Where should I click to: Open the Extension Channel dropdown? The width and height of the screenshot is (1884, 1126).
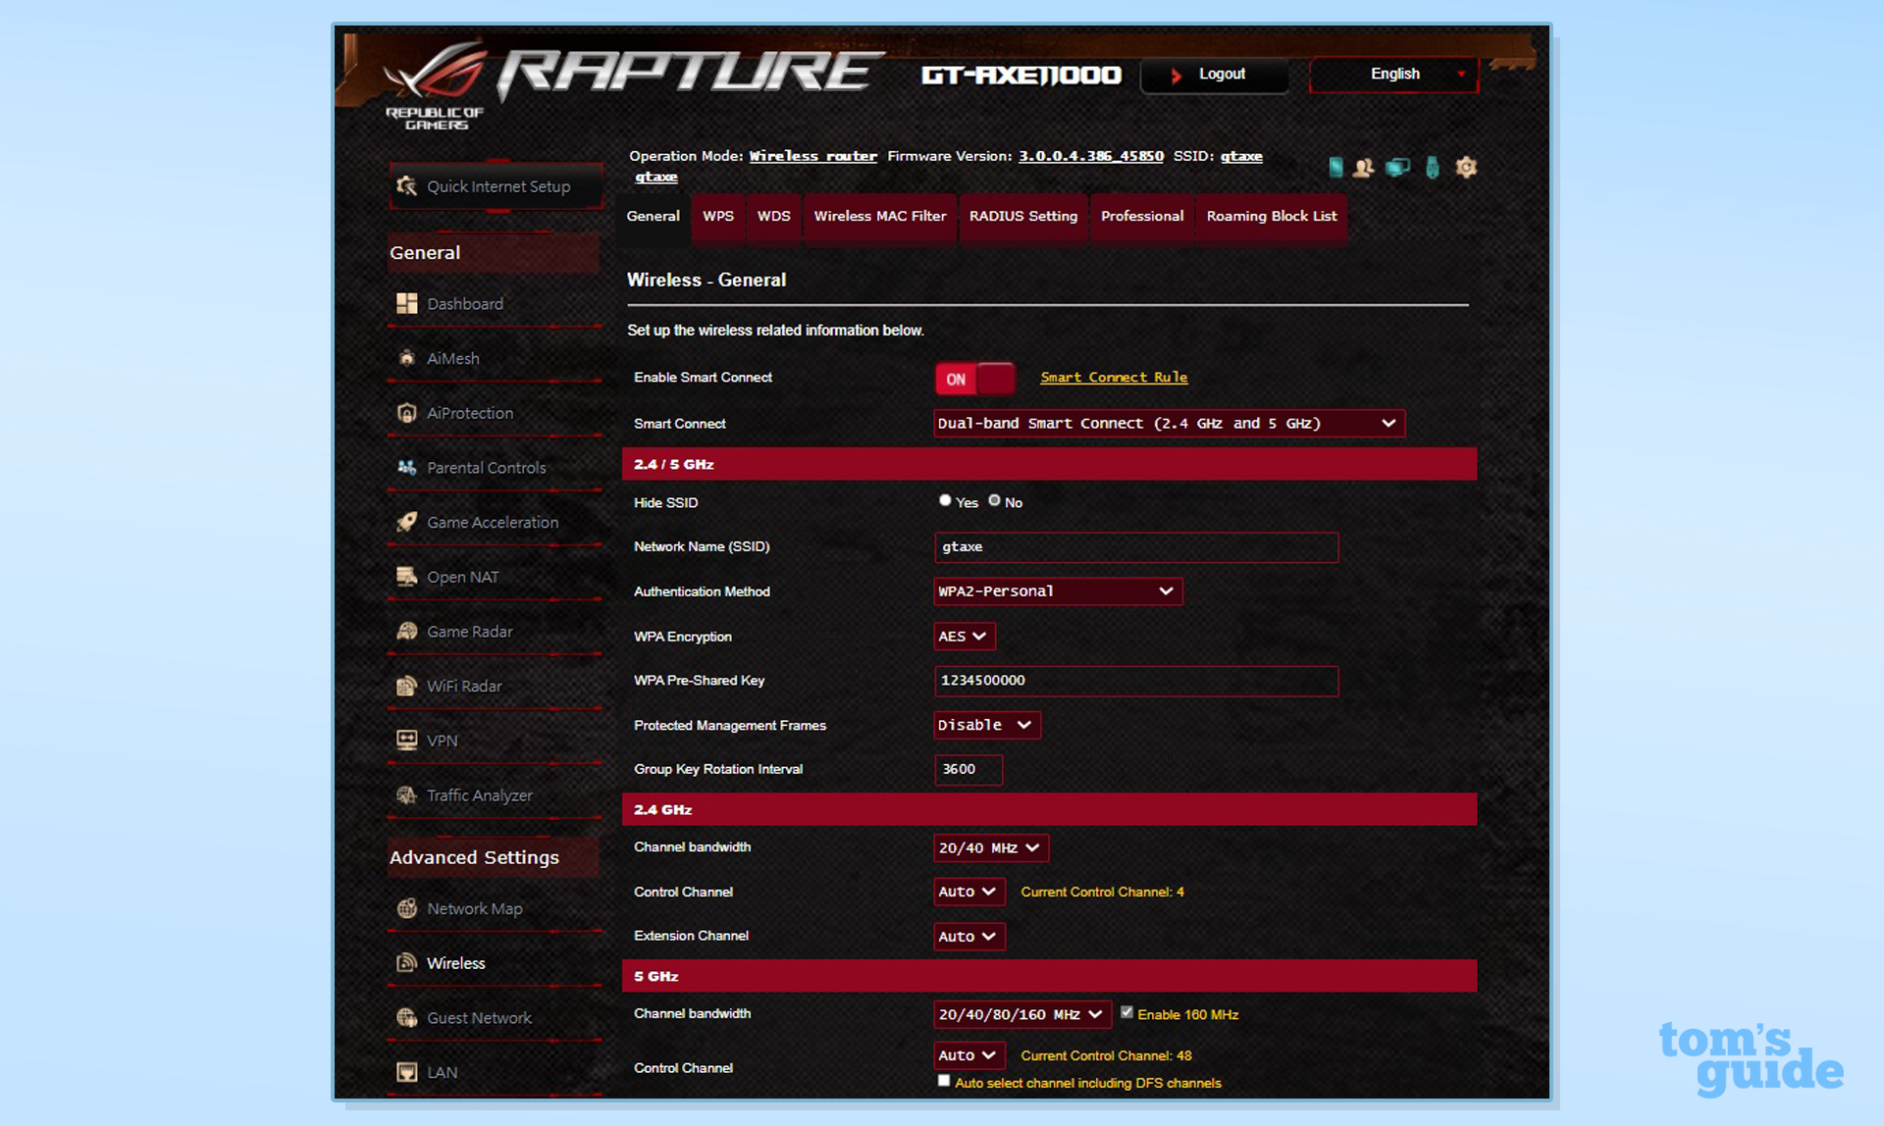click(x=968, y=937)
